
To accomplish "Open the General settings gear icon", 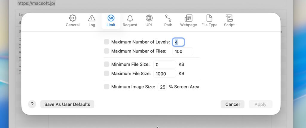I will tap(73, 18).
